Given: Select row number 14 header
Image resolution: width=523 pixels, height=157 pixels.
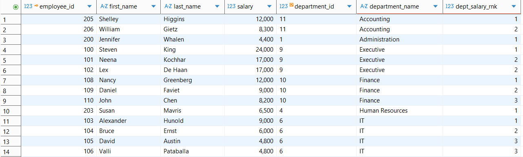Looking at the screenshot, I should (x=10, y=151).
